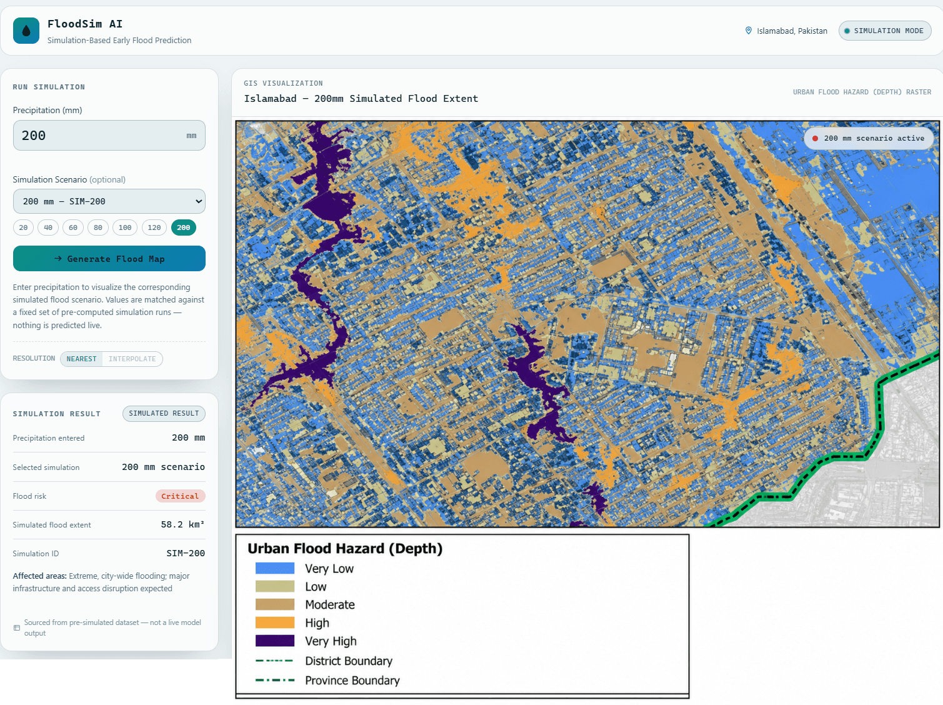Click the map heading Islamabad 200mm Simulated Flood Extent

click(x=361, y=99)
